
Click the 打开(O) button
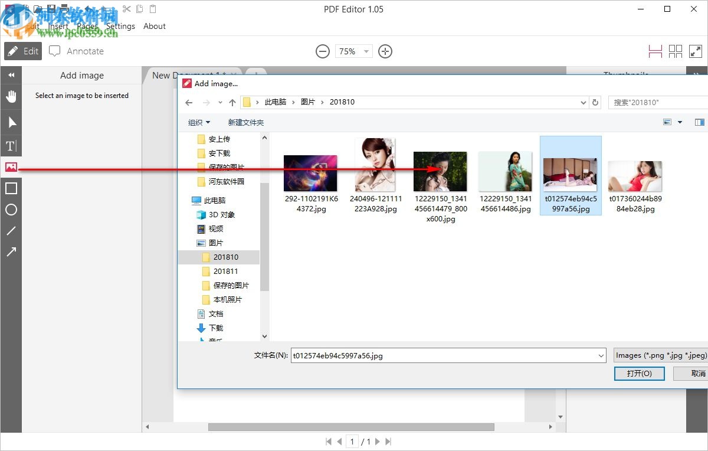[x=639, y=373]
